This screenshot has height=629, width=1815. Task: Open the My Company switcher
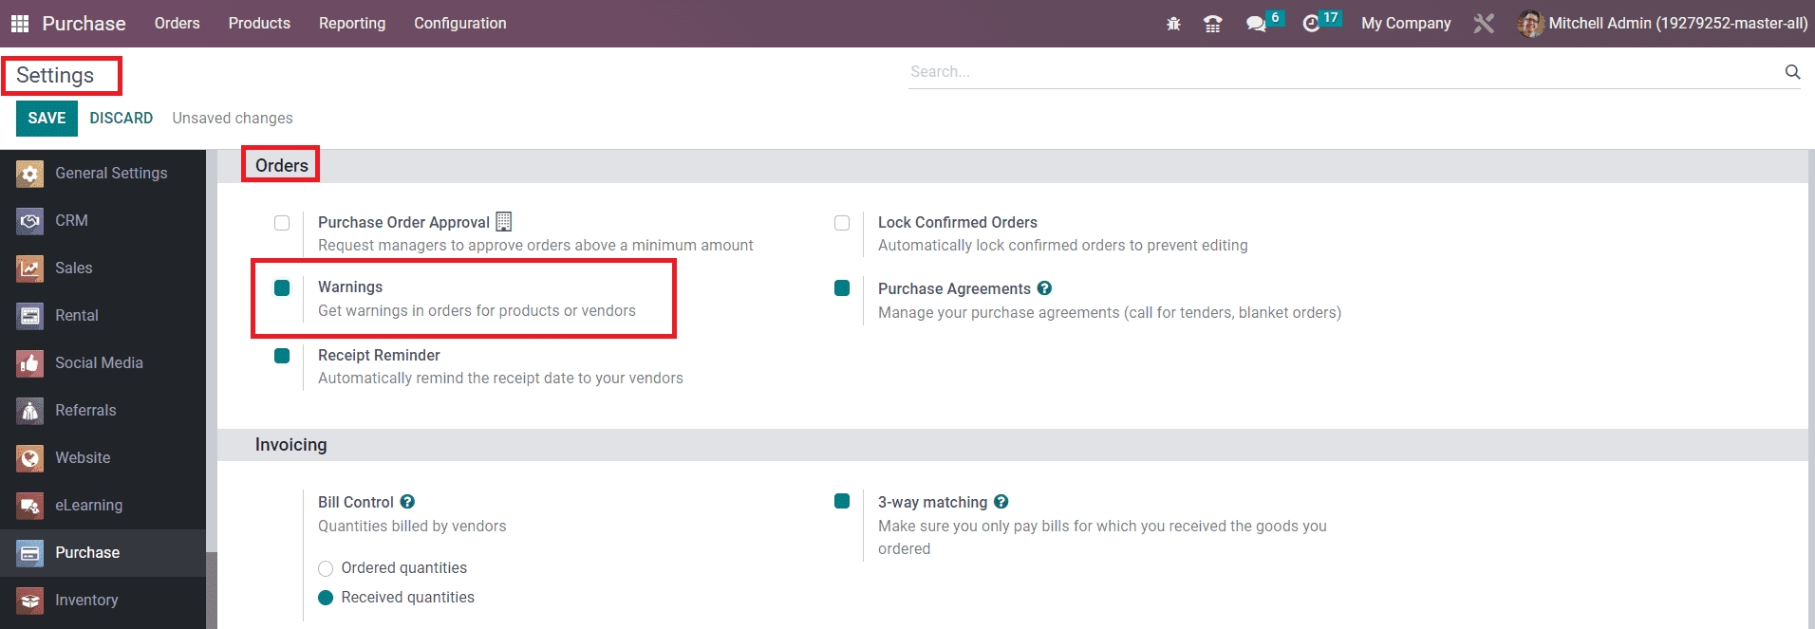[1405, 24]
